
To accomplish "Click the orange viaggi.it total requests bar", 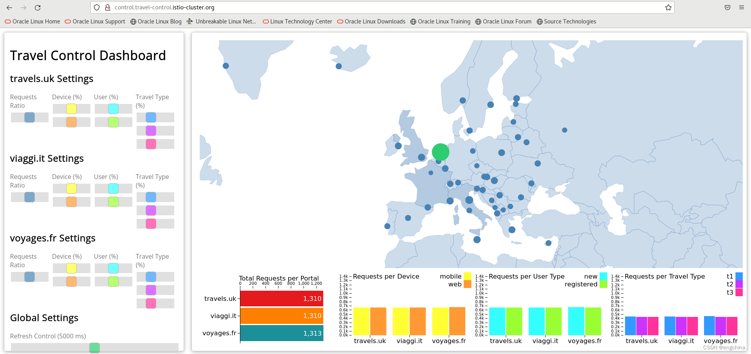I will click(282, 316).
